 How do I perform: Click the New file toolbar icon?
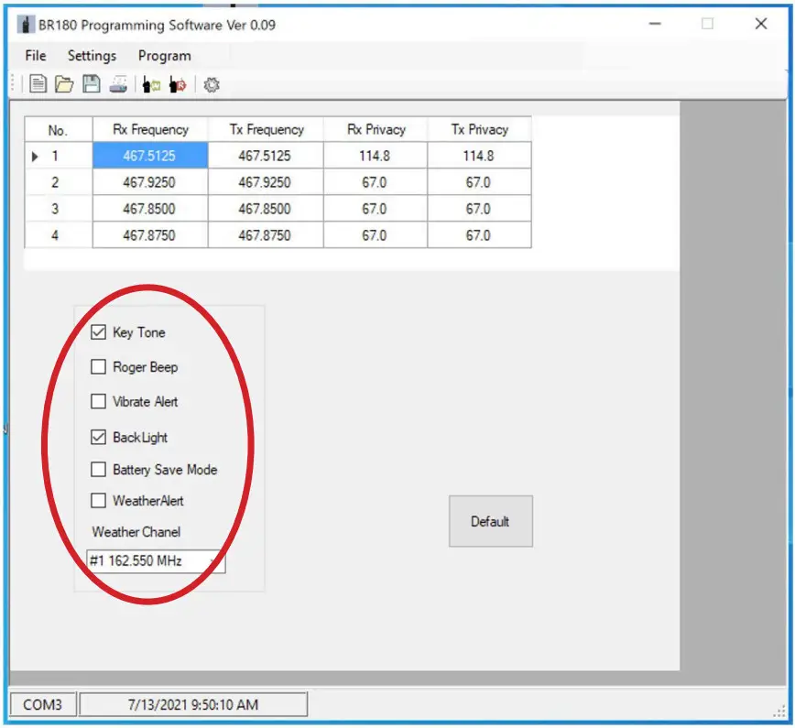[x=38, y=84]
